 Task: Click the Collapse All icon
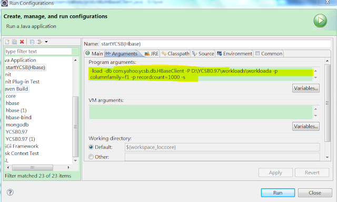(x=32, y=42)
